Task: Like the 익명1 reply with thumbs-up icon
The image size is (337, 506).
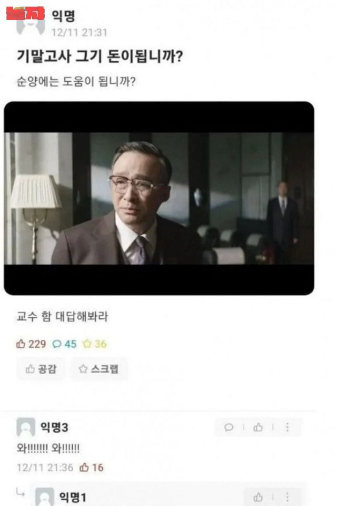Action: click(258, 497)
